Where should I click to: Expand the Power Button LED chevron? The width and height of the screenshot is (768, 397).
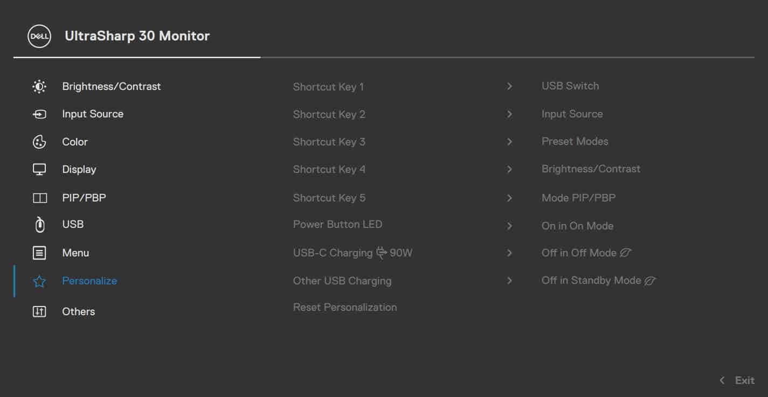coord(509,226)
